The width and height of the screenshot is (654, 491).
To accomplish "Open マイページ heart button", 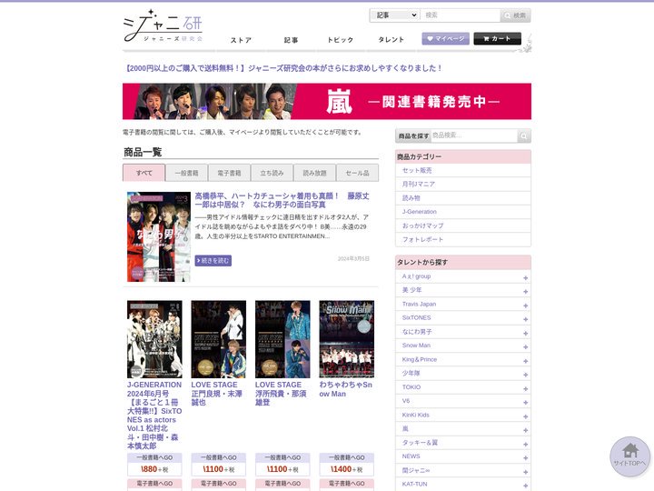I will point(445,38).
